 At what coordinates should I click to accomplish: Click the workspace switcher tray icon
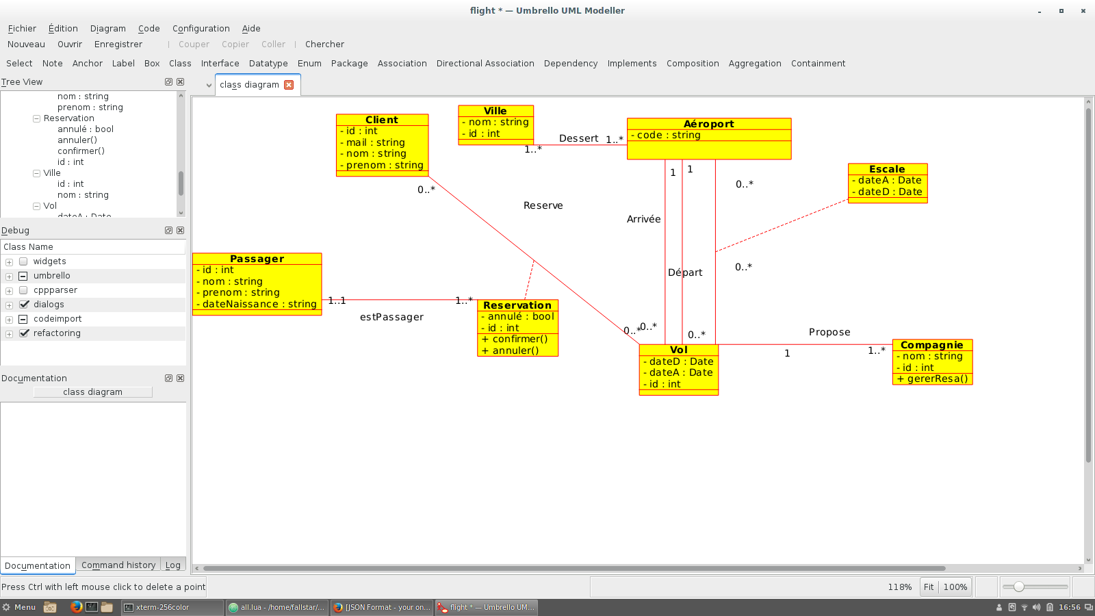point(1088,607)
